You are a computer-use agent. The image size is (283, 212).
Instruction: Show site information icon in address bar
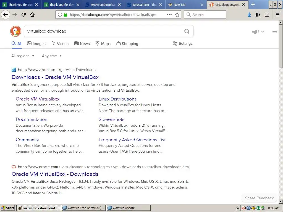[60, 15]
